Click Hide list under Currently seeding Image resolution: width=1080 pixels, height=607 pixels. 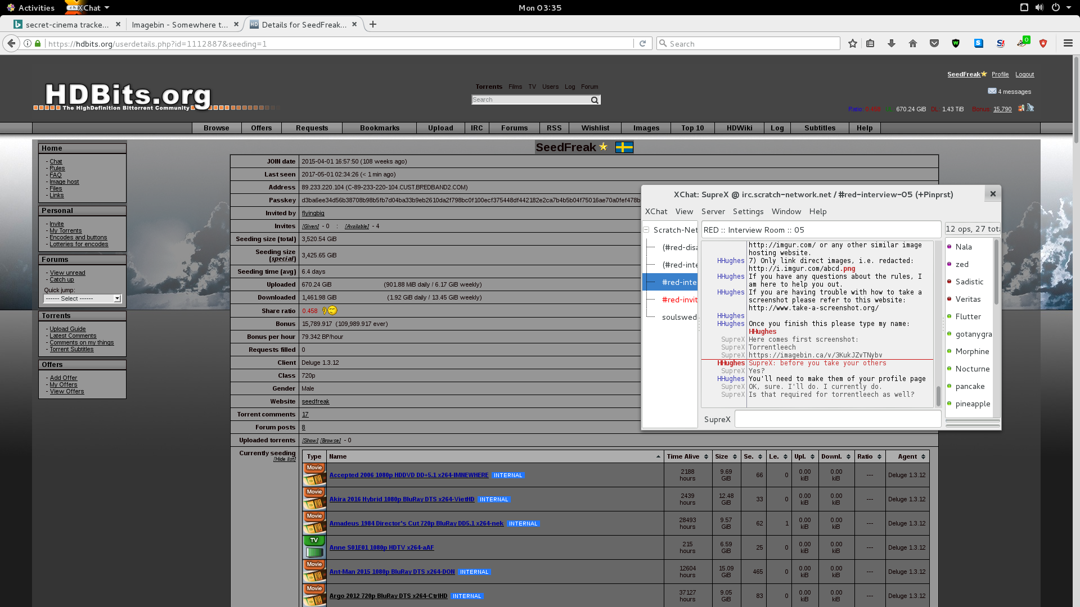tap(285, 459)
